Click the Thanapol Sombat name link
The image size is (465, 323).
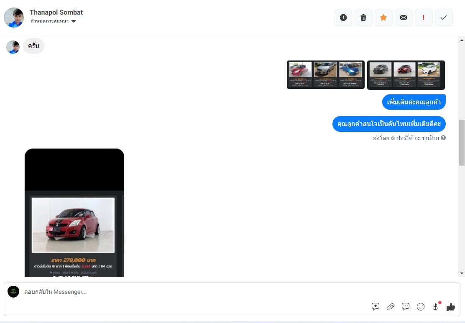(x=56, y=13)
